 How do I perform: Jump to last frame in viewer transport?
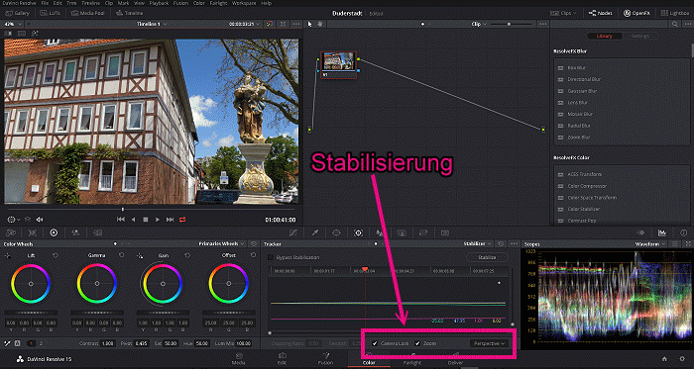pos(170,220)
